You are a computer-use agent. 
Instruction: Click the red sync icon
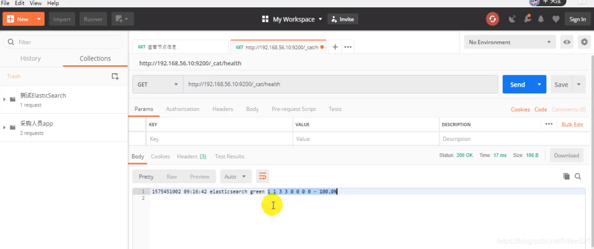pos(492,19)
